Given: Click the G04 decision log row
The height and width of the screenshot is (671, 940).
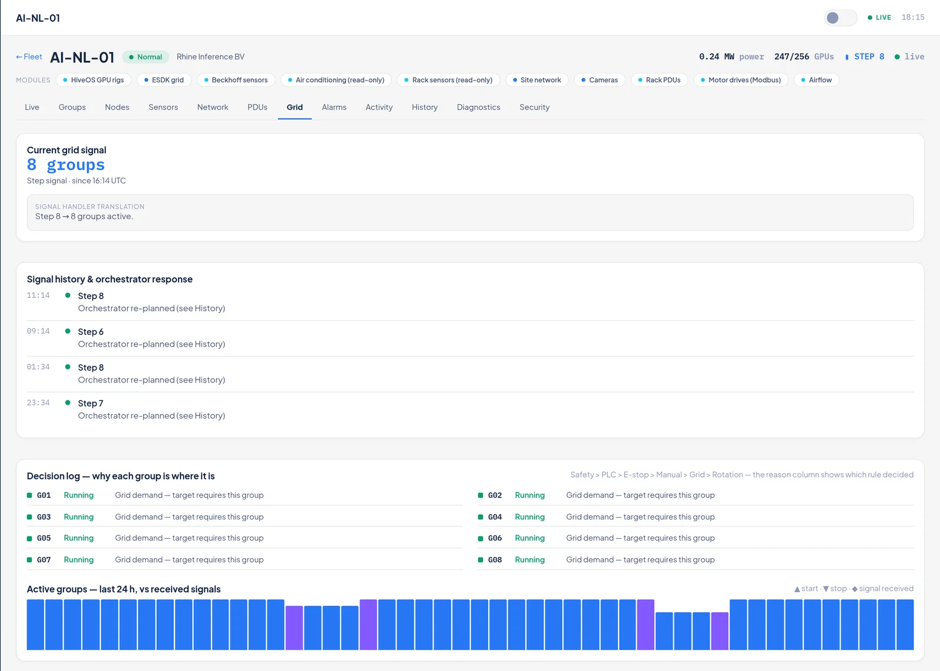Looking at the screenshot, I should click(696, 517).
